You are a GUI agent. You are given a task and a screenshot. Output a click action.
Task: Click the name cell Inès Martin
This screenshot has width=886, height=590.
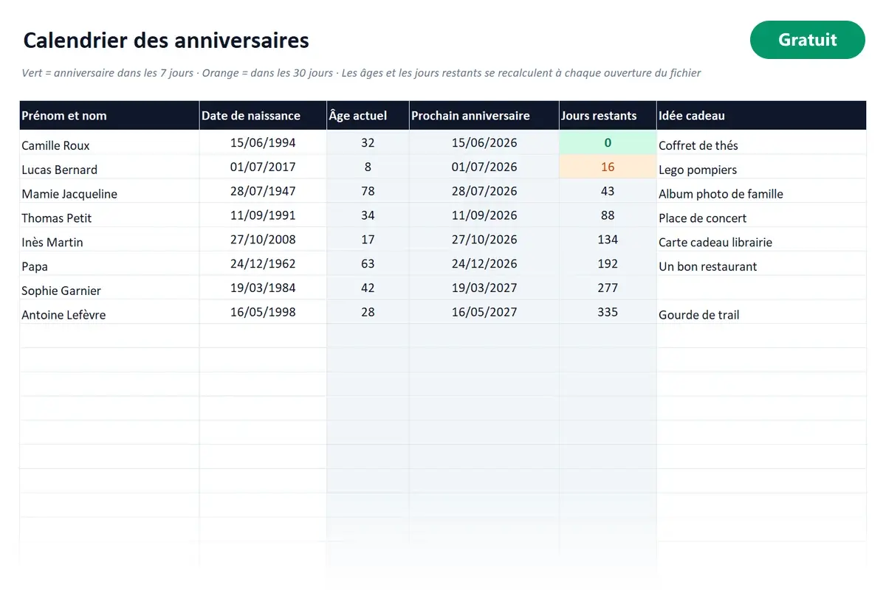pyautogui.click(x=109, y=240)
